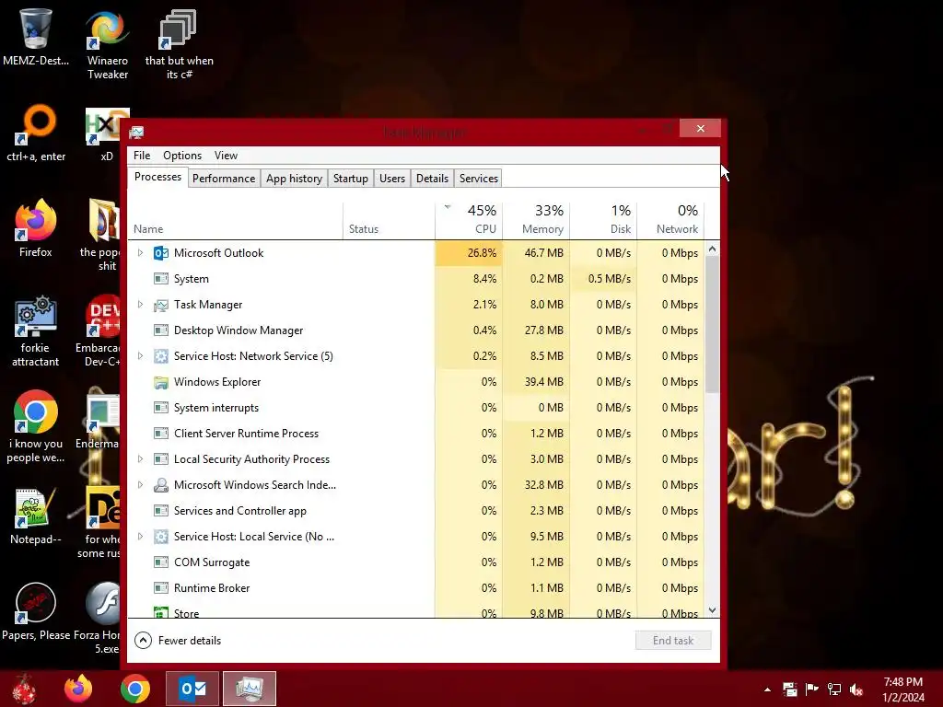Click the Client Server Runtime Process icon
This screenshot has height=707, width=943.
160,435
